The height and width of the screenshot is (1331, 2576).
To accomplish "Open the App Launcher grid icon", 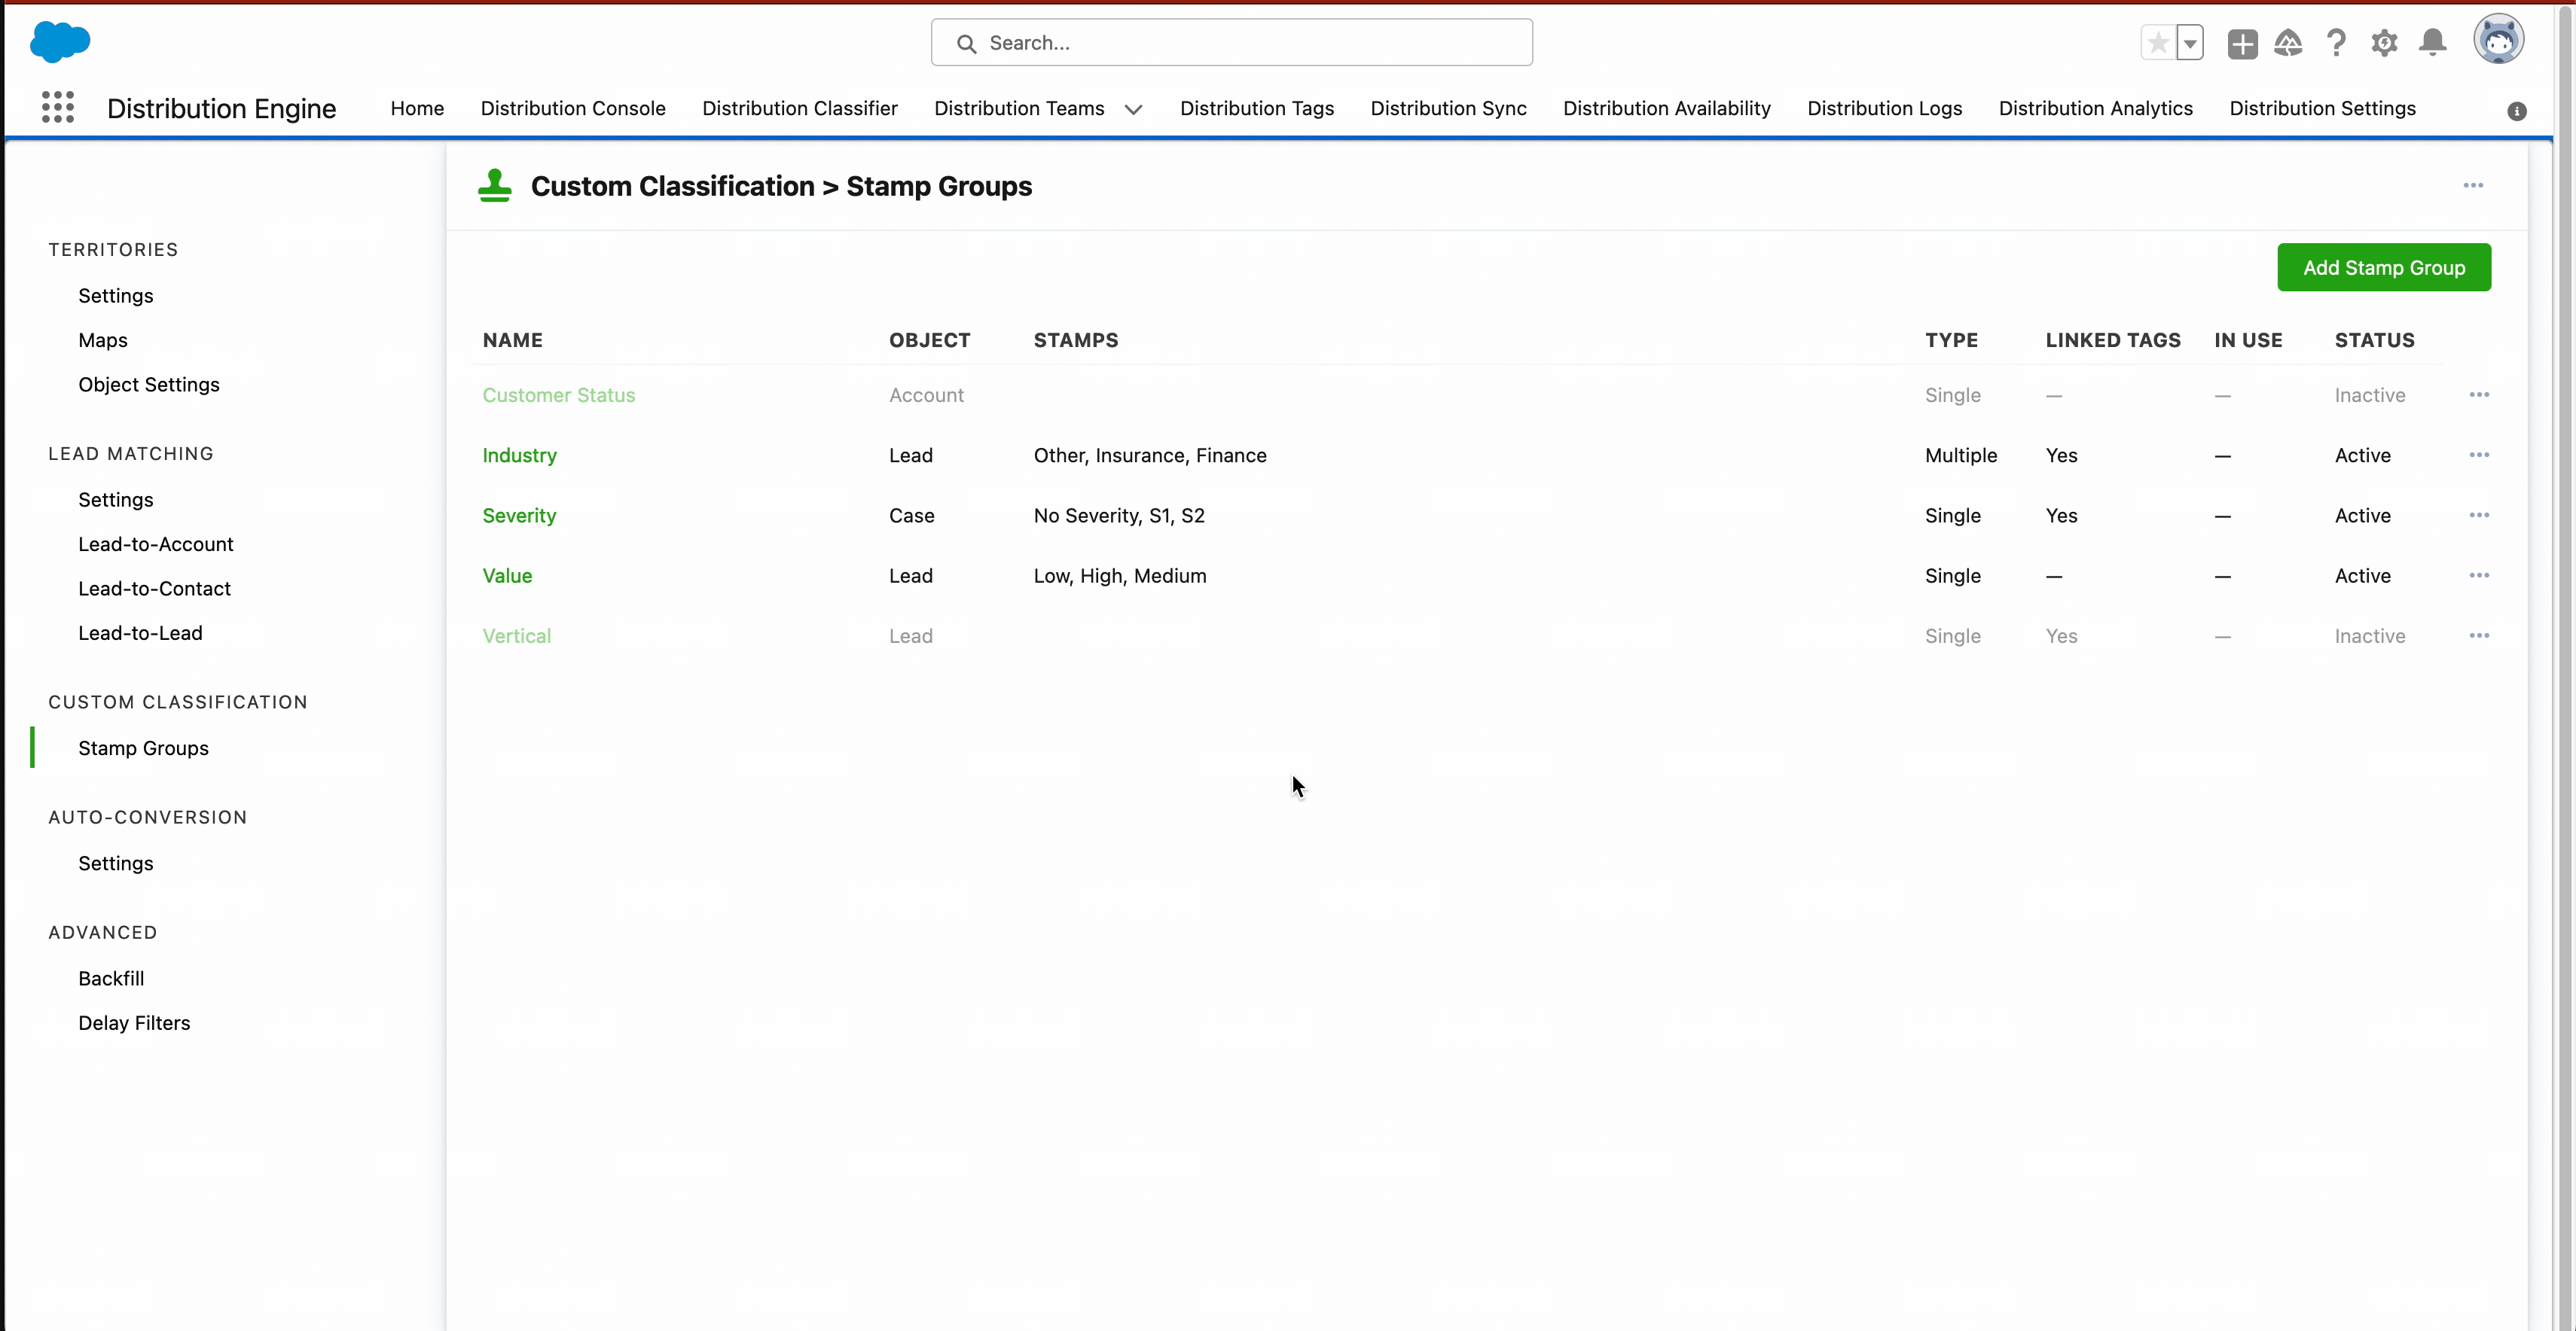I will pyautogui.click(x=58, y=107).
